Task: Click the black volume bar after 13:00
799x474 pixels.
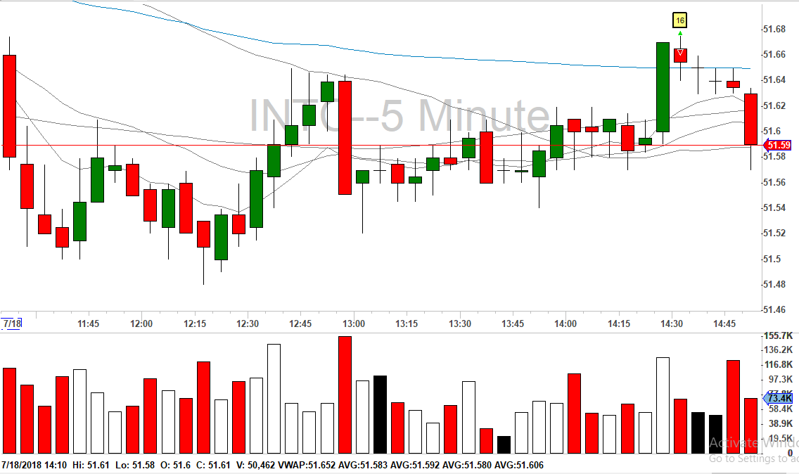Action: pyautogui.click(x=380, y=414)
